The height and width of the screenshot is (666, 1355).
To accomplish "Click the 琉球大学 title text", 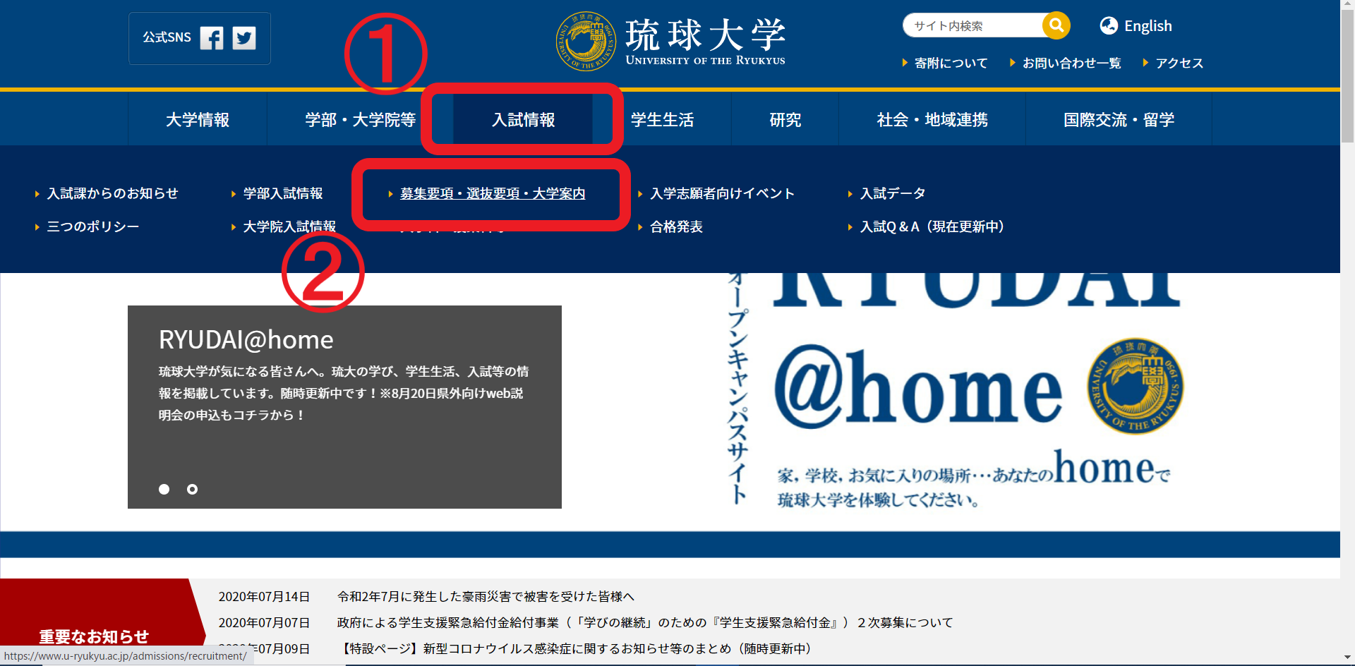I will pos(704,34).
